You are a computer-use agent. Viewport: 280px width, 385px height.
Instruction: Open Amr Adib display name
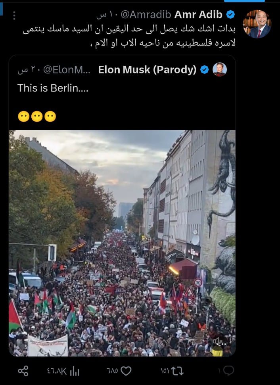click(198, 15)
